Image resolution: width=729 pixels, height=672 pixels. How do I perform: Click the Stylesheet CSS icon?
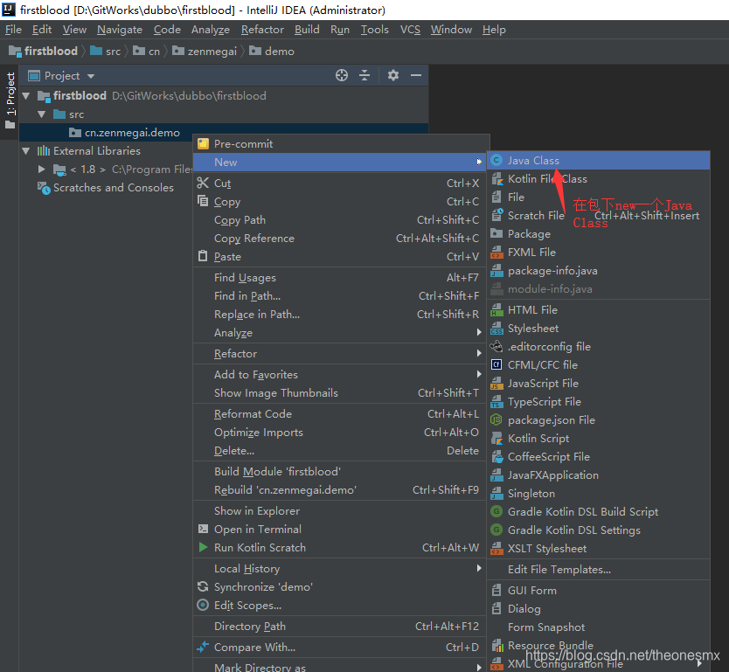496,328
